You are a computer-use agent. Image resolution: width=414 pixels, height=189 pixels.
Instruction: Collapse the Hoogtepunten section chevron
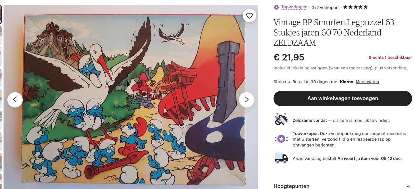tap(408, 186)
